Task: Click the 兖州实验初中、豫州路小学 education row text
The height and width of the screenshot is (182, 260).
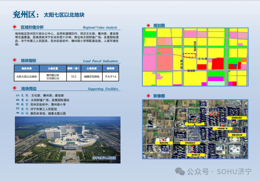Action: pyautogui.click(x=48, y=105)
